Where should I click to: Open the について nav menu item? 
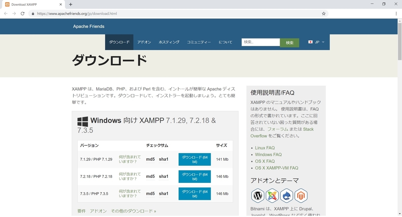[x=225, y=42]
